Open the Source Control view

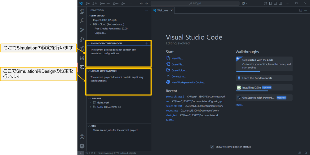[x=82, y=30]
